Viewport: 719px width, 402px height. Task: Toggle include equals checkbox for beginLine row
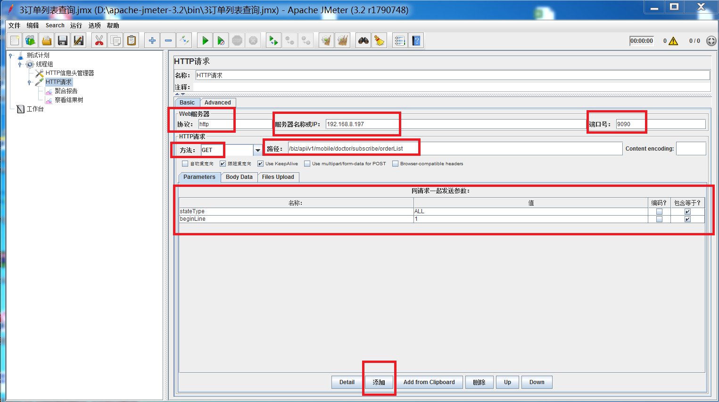(x=687, y=219)
